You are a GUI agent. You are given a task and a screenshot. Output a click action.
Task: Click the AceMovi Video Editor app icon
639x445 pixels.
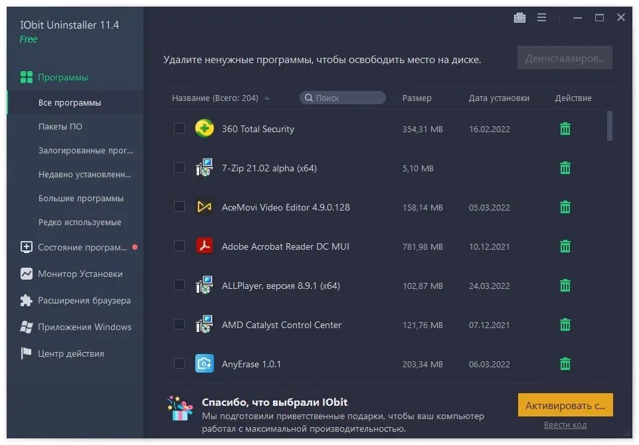[205, 207]
